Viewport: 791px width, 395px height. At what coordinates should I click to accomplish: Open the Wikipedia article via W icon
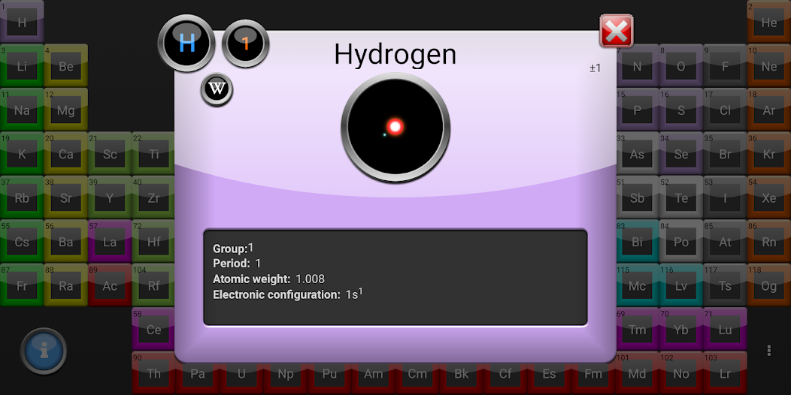coord(217,90)
